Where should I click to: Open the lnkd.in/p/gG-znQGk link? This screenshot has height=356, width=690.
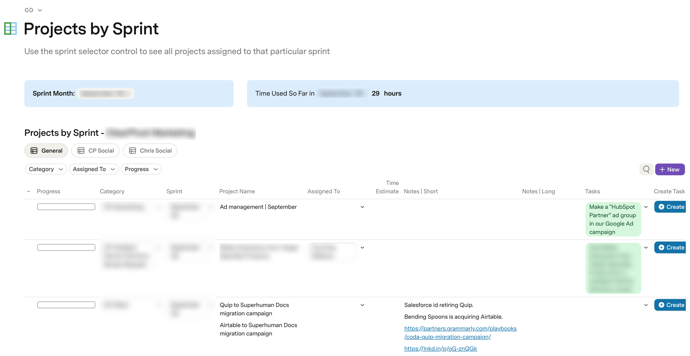pos(441,348)
